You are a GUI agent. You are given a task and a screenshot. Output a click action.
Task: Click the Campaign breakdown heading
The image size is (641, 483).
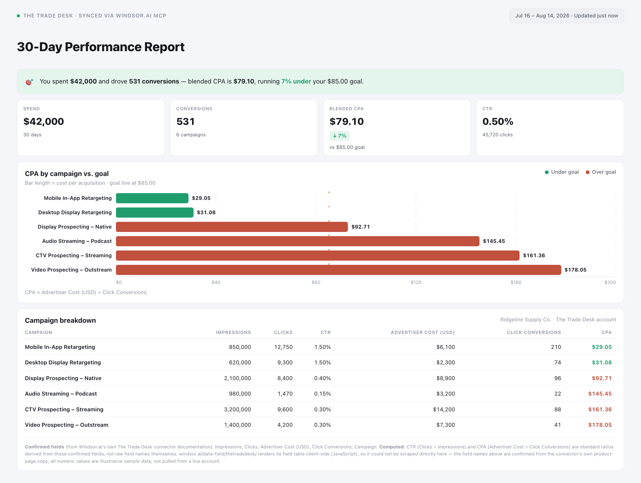click(x=60, y=320)
